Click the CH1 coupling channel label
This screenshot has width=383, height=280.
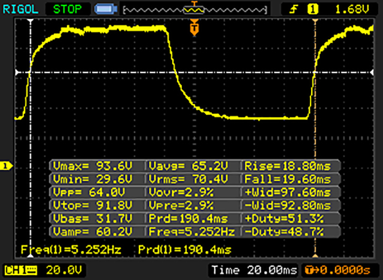[21, 270]
